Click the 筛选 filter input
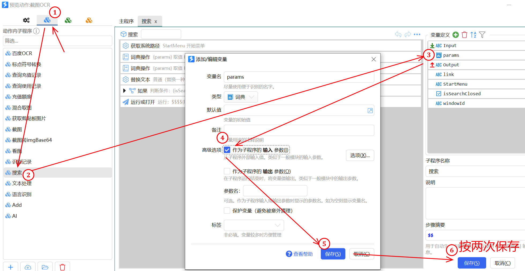The height and width of the screenshot is (271, 525). point(57,41)
